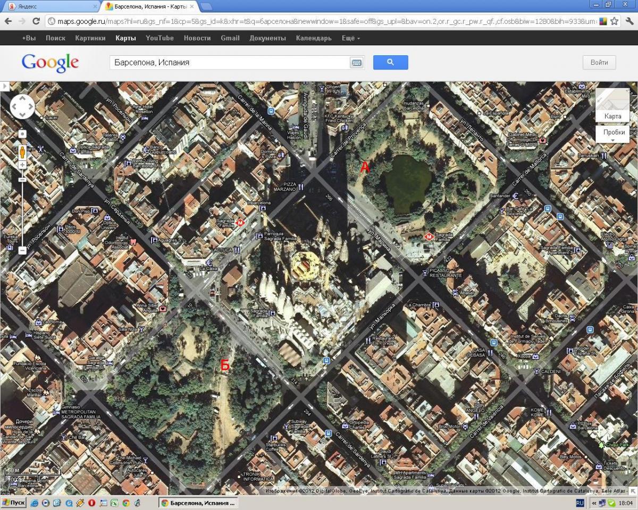Close the Яндекс tab

click(95, 7)
